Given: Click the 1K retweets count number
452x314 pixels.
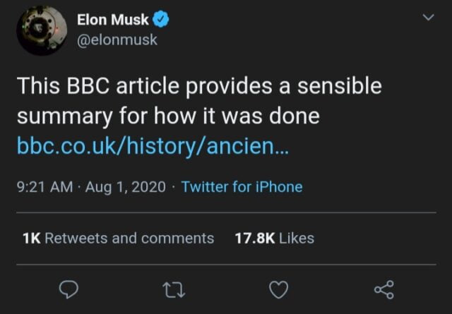Looking at the screenshot, I should (31, 238).
